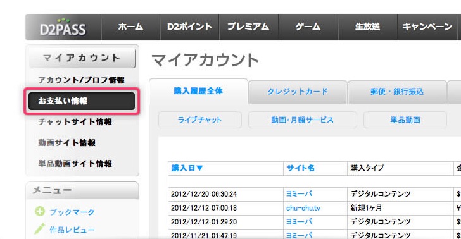The image size is (461, 239).
Task: Open the chu-chu.tv site link
Action: click(x=303, y=208)
